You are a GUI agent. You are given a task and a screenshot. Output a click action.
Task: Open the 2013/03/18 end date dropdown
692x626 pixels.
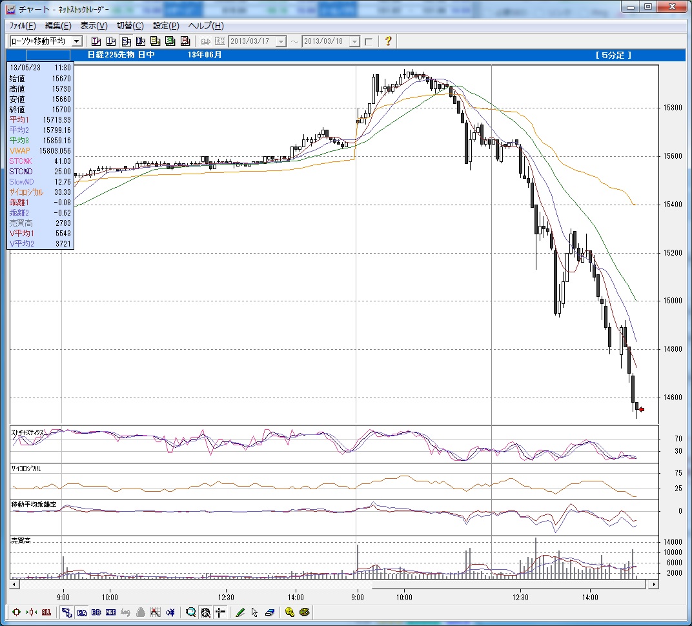click(x=354, y=41)
